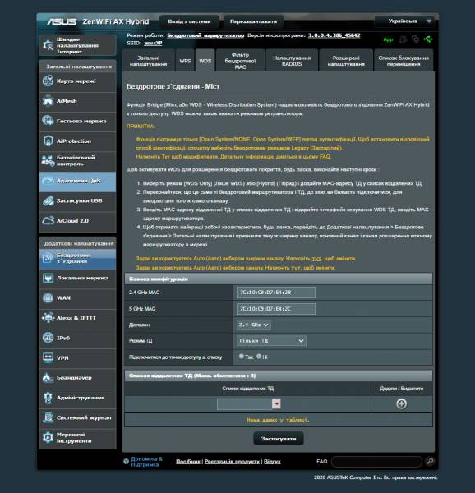Click the green App label in the header
The height and width of the screenshot is (493, 475).
388,39
